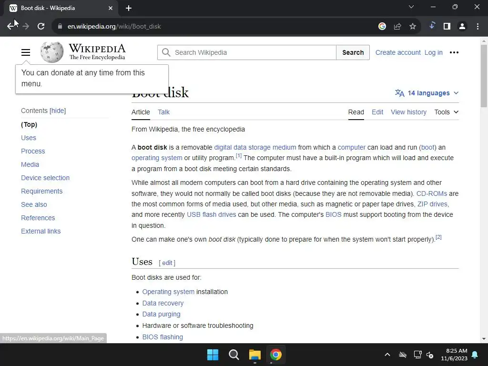Expand the Tools dropdown

(x=446, y=112)
